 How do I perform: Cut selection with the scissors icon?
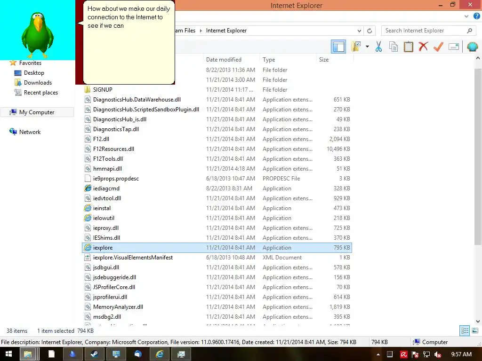378,47
